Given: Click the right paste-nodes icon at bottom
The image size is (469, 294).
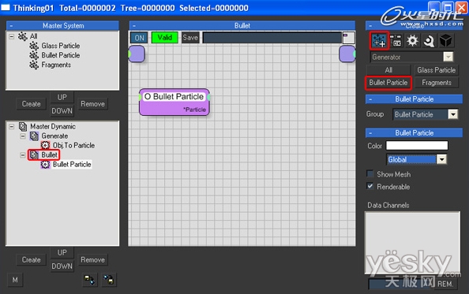Looking at the screenshot, I should (x=109, y=280).
